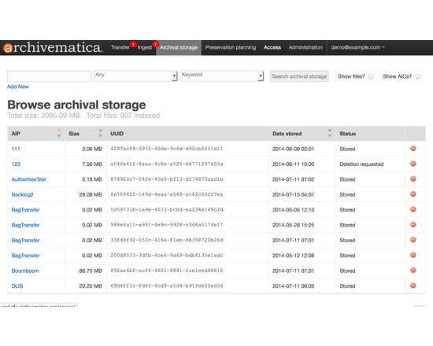
Task: Open the AIP named 111
Action: click(16, 149)
